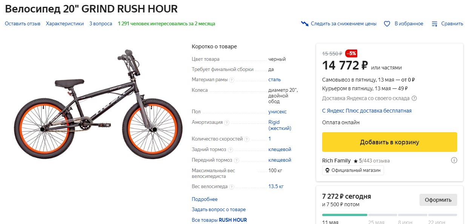Open the Характеристики section
This screenshot has width=467, height=224.
point(65,23)
